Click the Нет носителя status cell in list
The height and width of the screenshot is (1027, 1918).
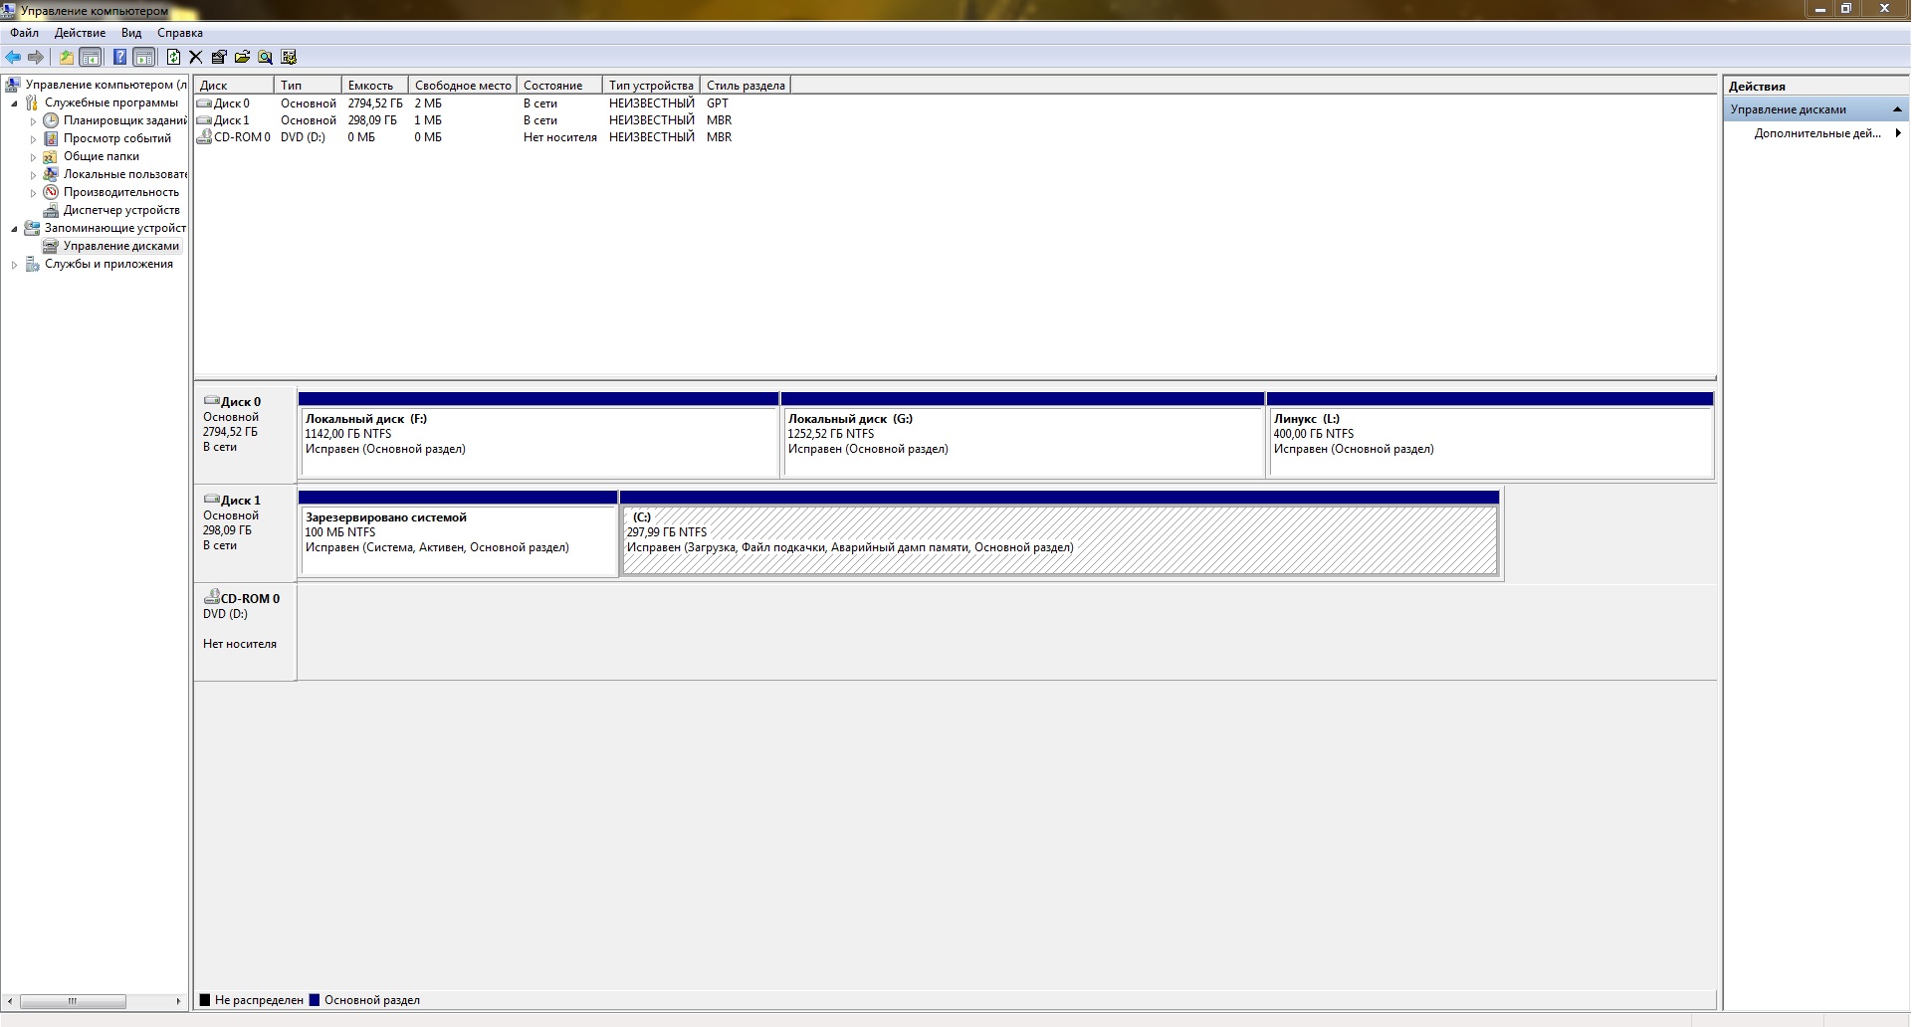(x=560, y=137)
